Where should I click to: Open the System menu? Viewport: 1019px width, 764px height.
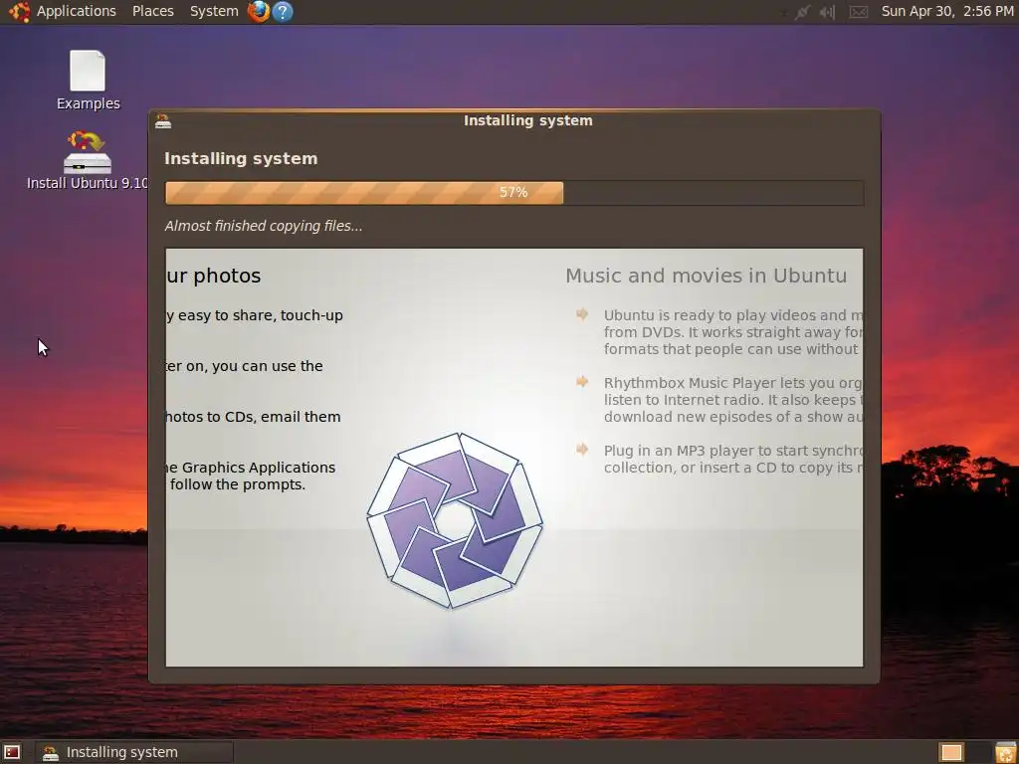click(214, 11)
